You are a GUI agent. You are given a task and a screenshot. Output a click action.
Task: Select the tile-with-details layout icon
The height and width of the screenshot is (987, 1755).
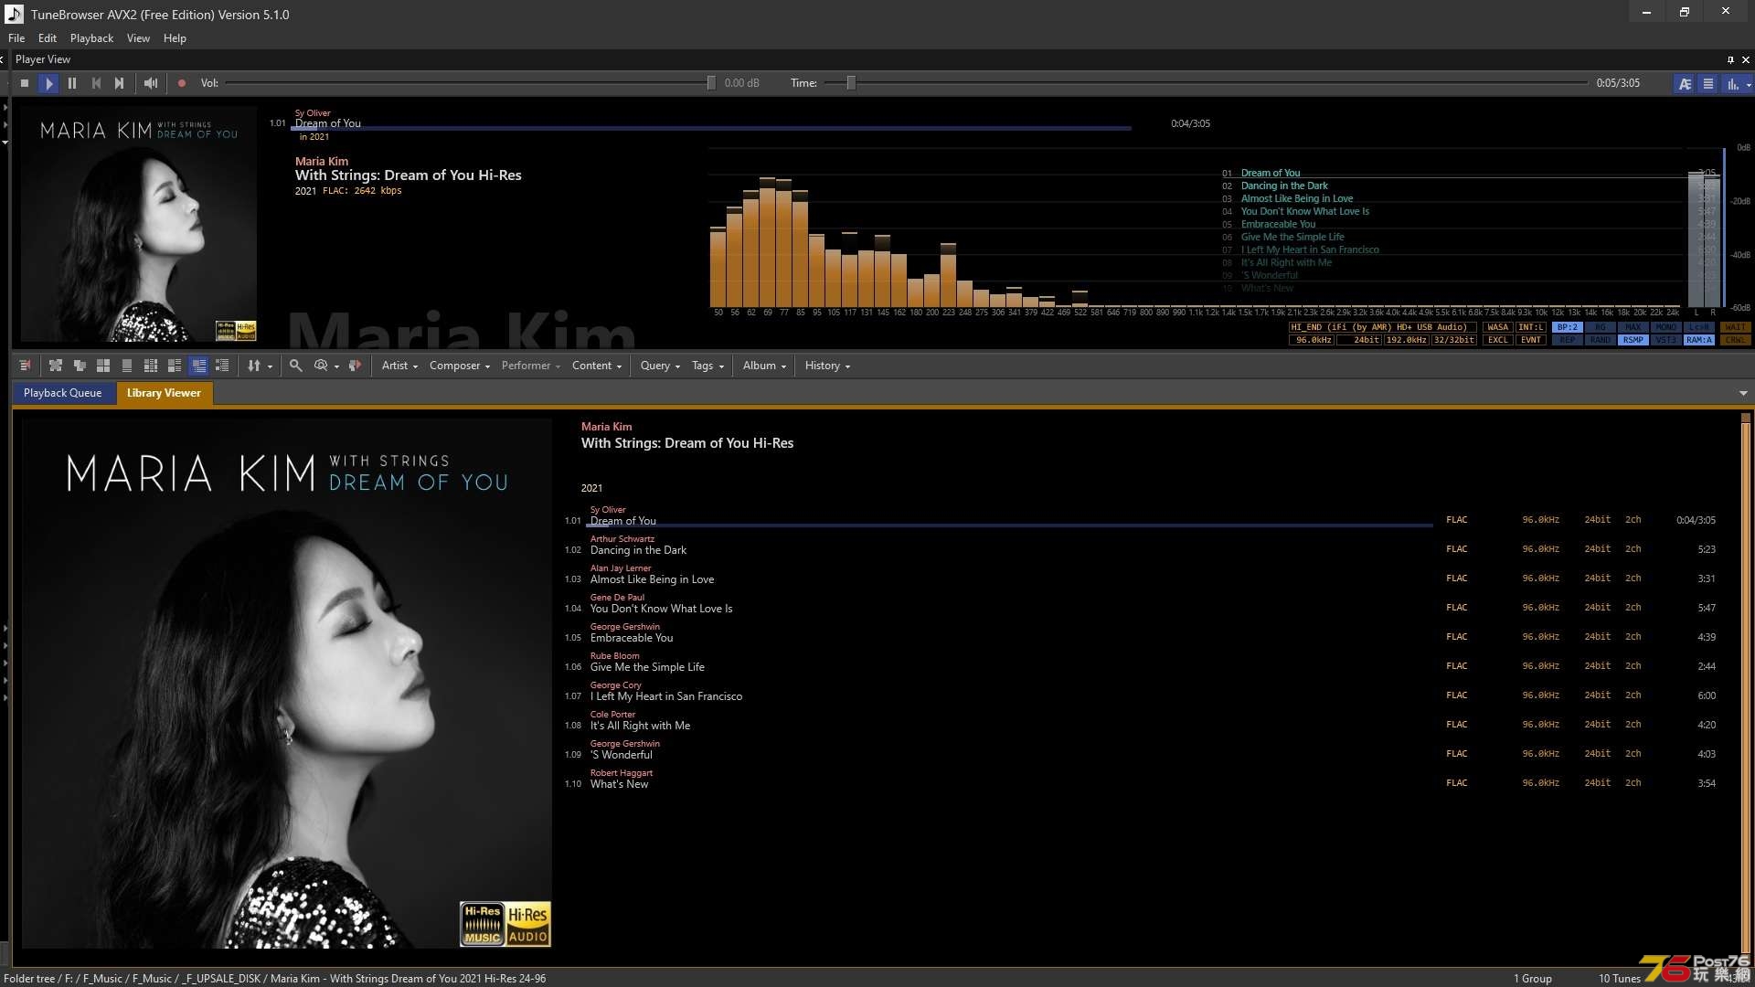coord(175,366)
